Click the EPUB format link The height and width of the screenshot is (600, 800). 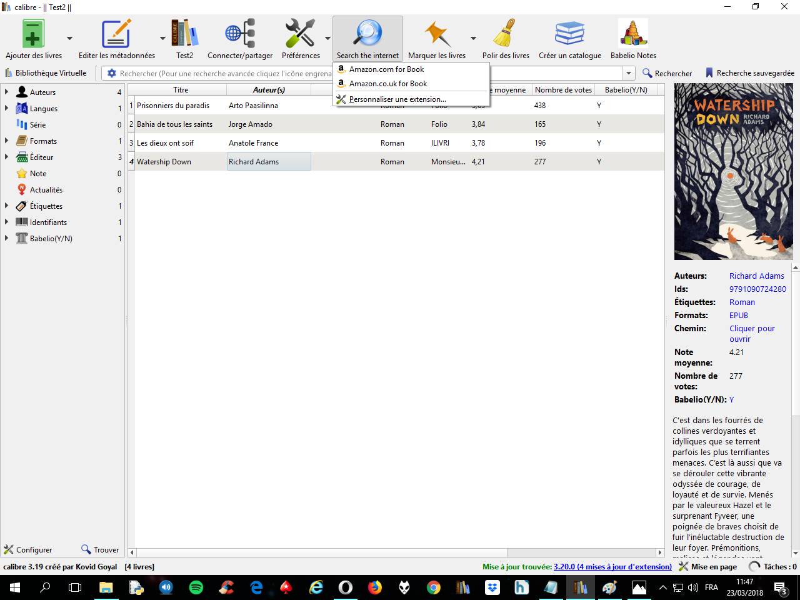pos(739,316)
